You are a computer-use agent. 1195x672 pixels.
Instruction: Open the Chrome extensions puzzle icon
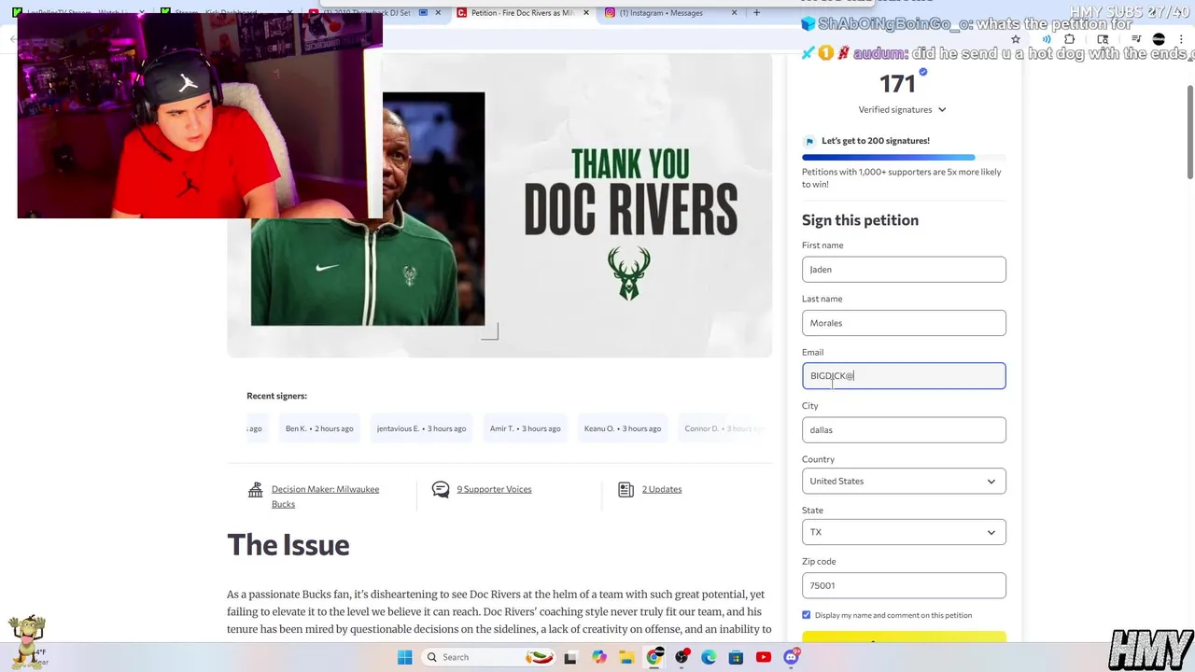(x=1070, y=39)
